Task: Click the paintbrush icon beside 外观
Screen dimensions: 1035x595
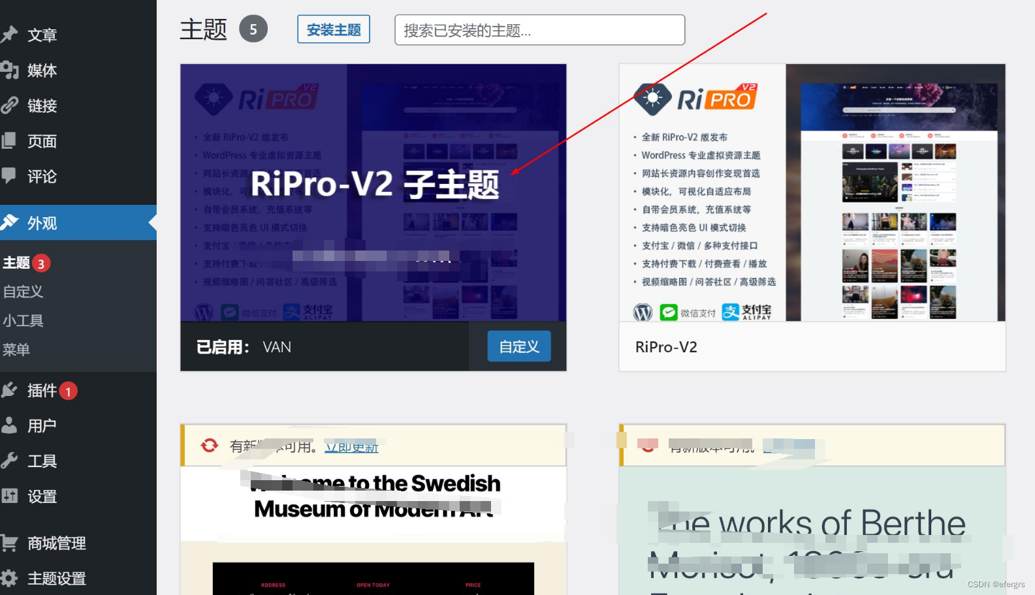Action: click(9, 222)
